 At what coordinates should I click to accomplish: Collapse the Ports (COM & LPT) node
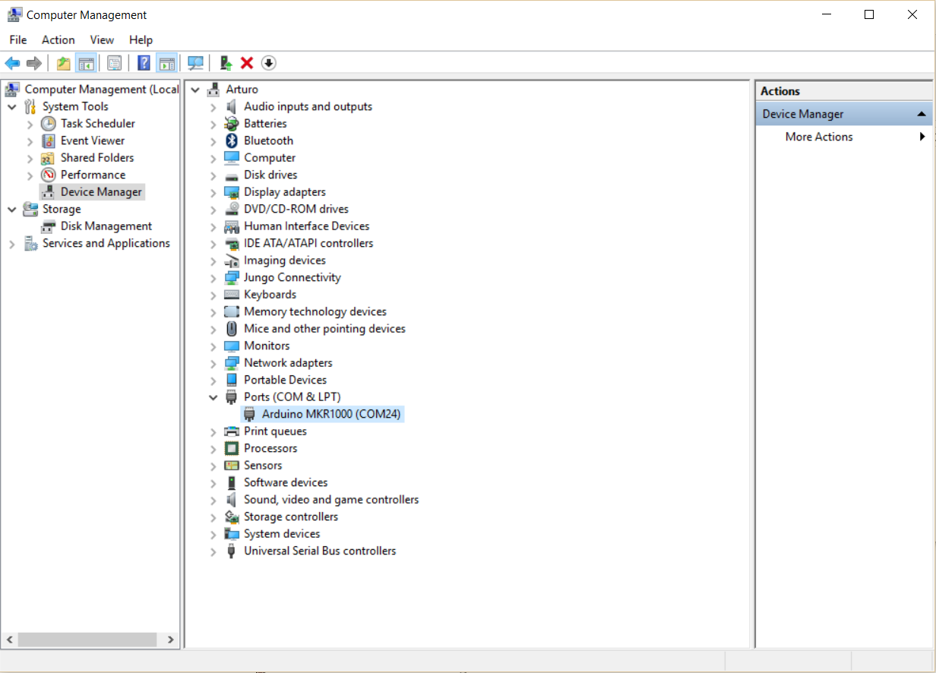(x=213, y=397)
